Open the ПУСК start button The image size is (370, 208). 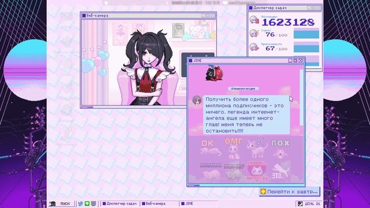[62, 204]
